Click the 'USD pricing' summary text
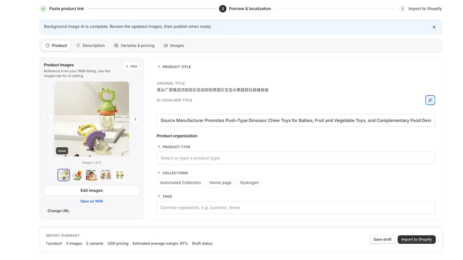The image size is (463, 260). point(118,243)
